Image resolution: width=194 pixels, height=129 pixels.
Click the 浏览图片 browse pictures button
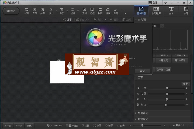point(11,11)
